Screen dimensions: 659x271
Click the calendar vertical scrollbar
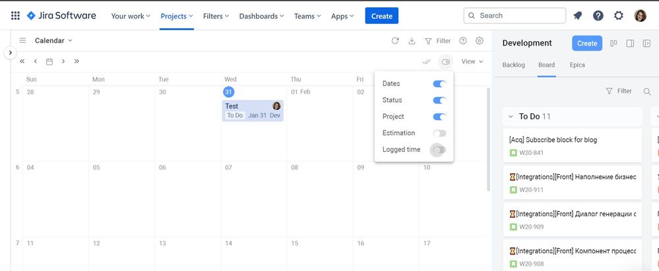tap(488, 138)
